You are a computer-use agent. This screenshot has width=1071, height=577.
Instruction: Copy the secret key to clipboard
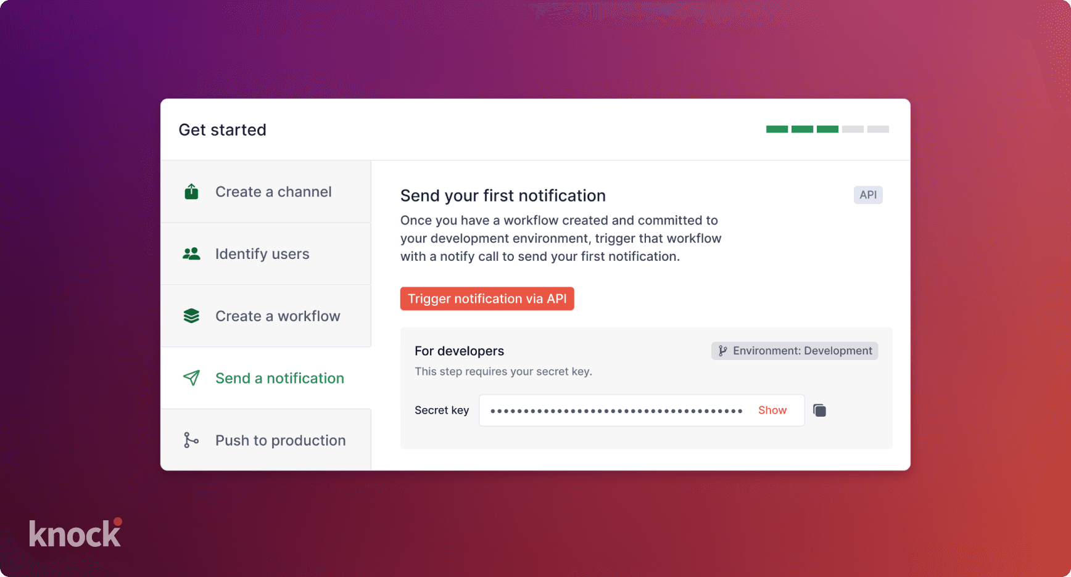(819, 411)
